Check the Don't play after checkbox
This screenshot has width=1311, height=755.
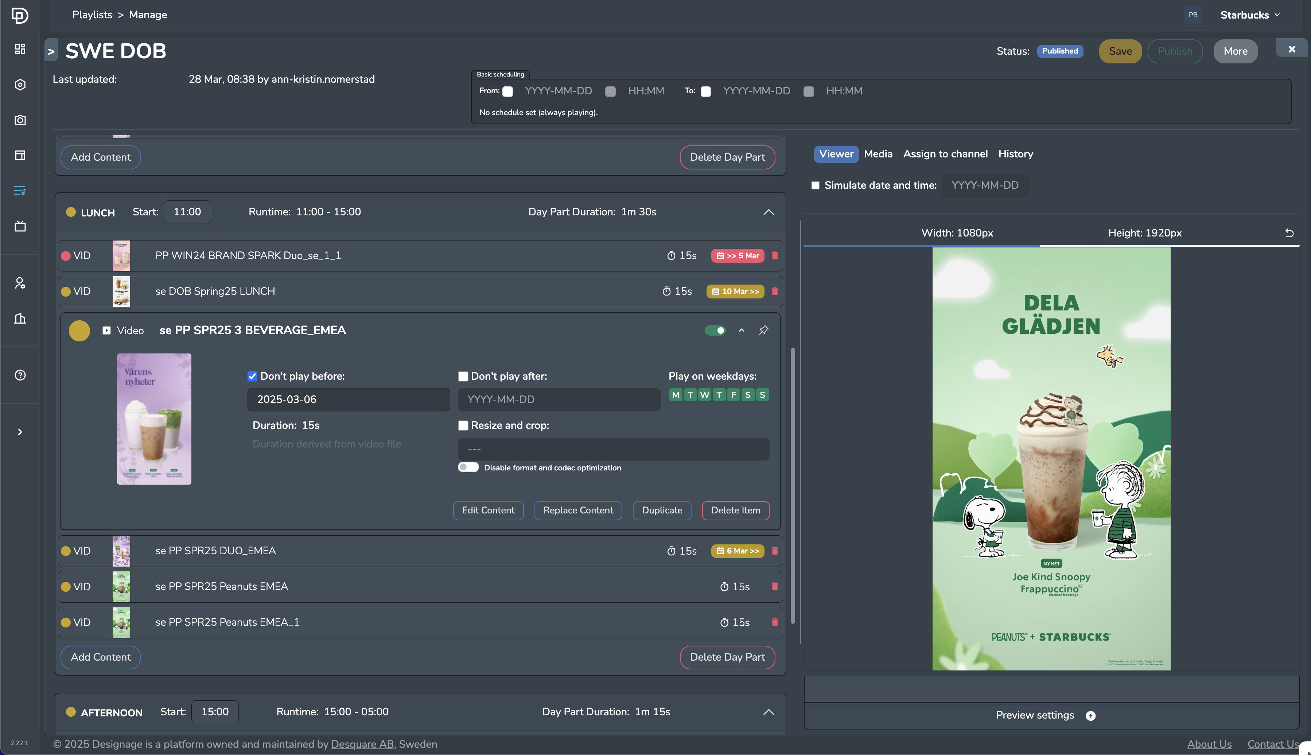[x=463, y=376]
